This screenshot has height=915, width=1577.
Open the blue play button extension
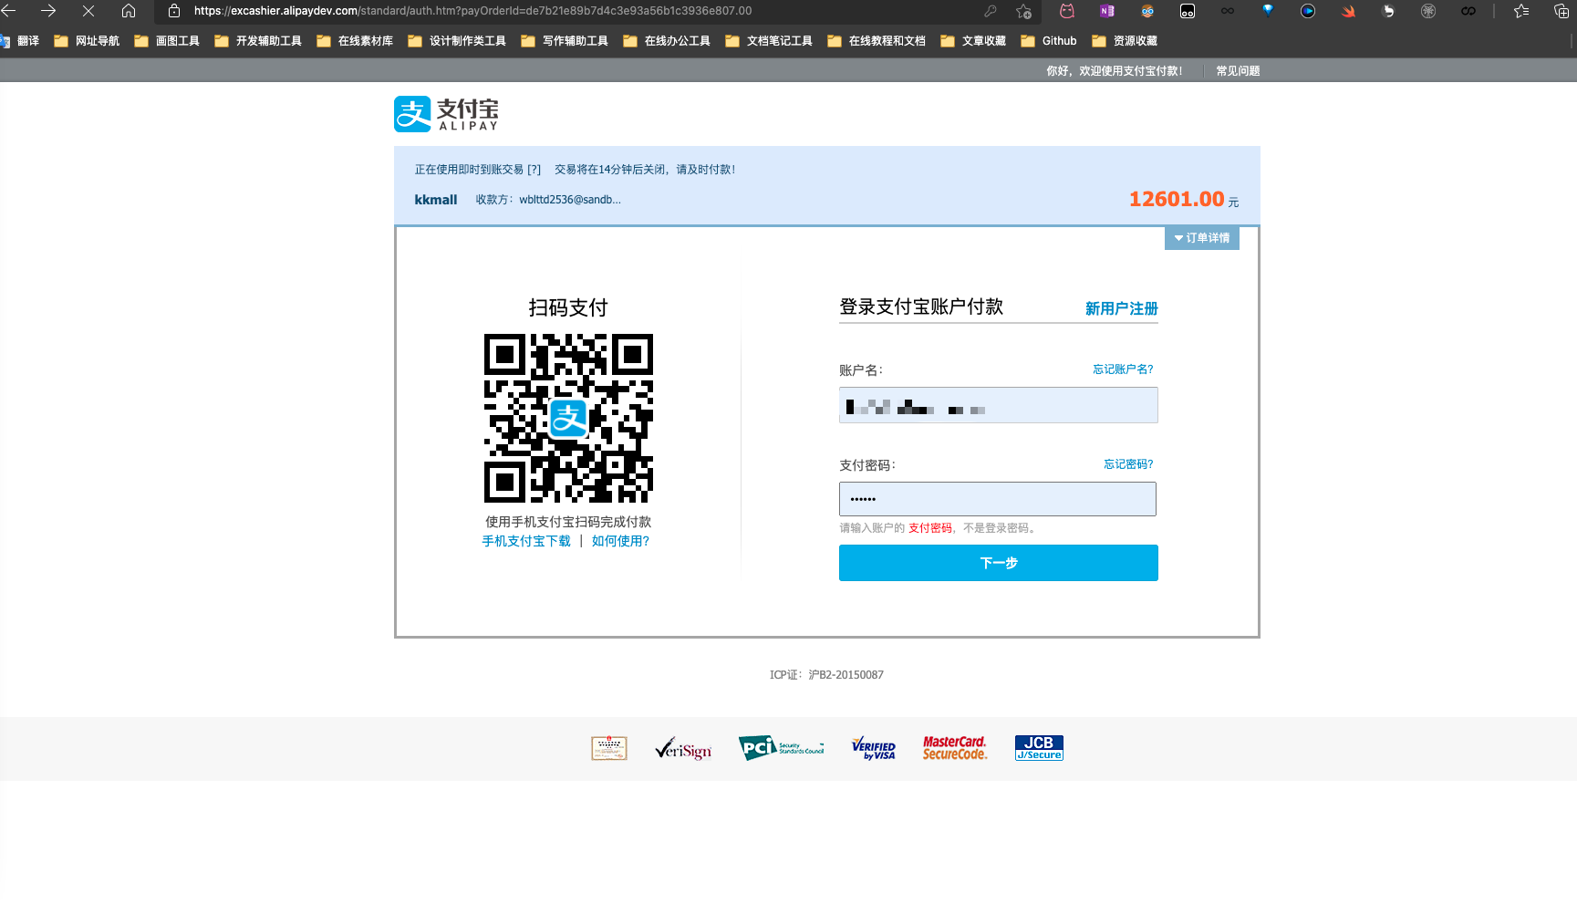tap(1308, 11)
